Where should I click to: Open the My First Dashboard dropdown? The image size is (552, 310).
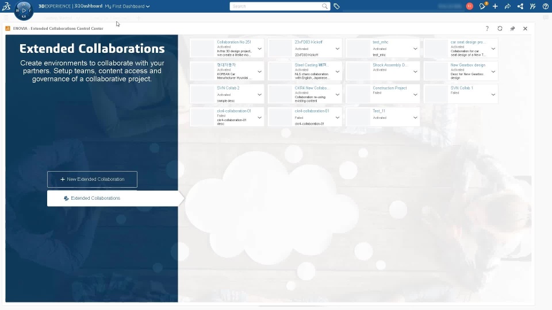click(127, 6)
